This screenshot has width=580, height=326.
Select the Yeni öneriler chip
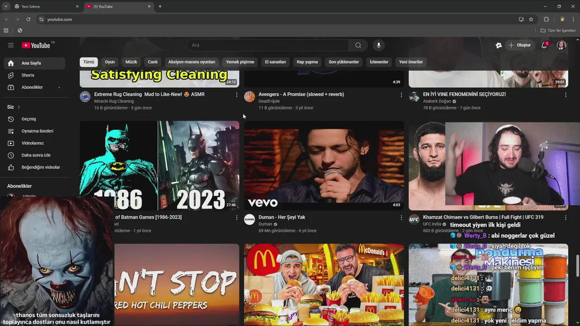pos(411,62)
